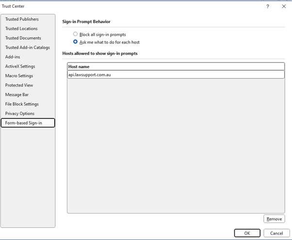
Task: Open Privacy Options category
Action: click(20, 114)
